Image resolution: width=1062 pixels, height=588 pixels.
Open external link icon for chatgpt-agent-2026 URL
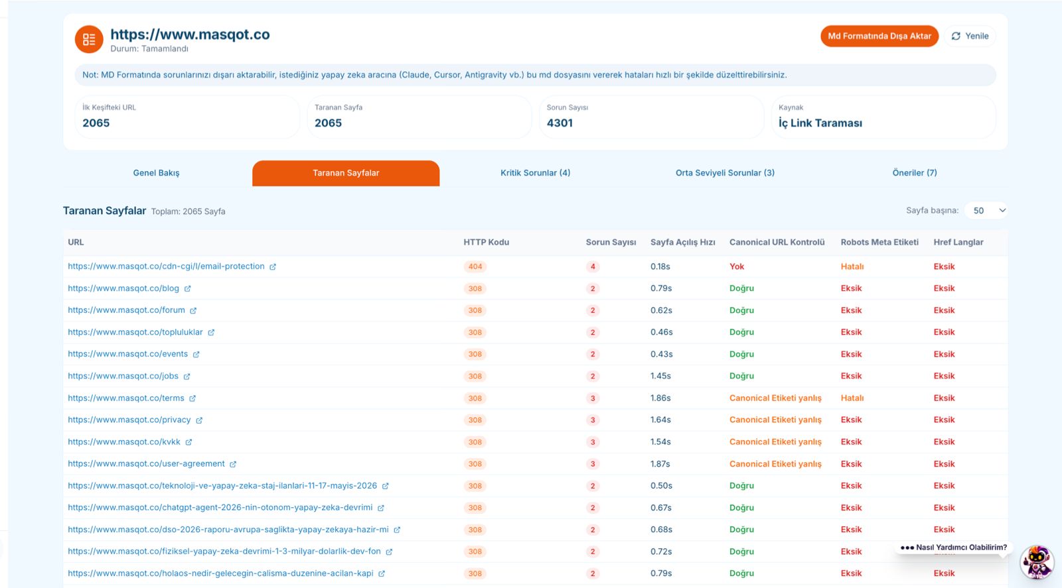tap(381, 508)
